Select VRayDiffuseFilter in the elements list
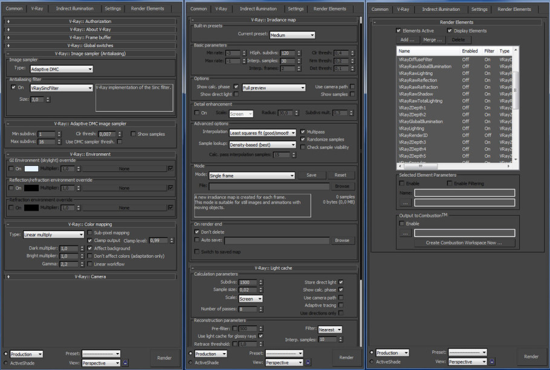The height and width of the screenshot is (370, 550). coord(416,60)
